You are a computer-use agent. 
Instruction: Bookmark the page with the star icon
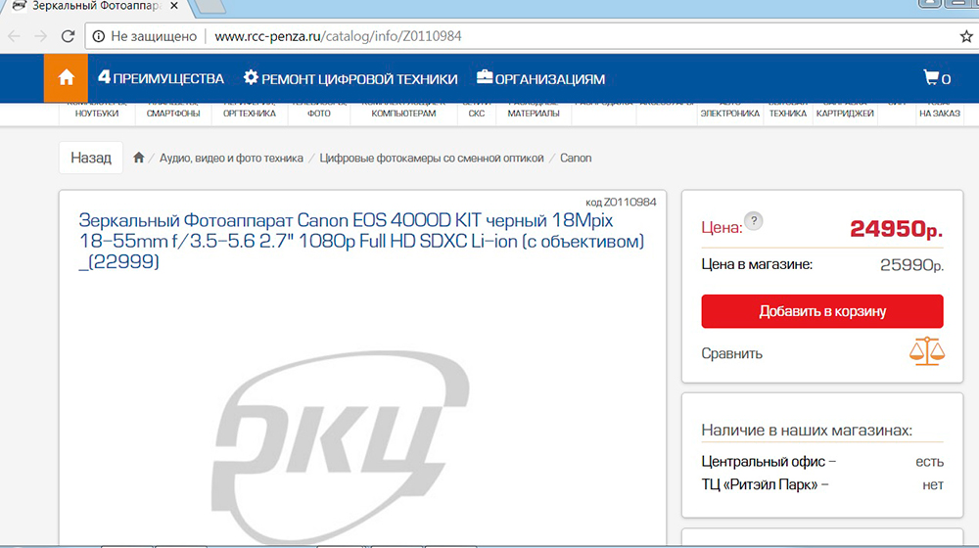[x=966, y=36]
